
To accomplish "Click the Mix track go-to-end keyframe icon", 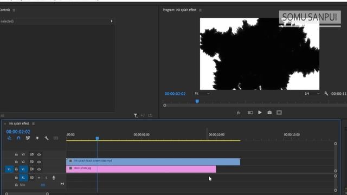I will click(62, 184).
